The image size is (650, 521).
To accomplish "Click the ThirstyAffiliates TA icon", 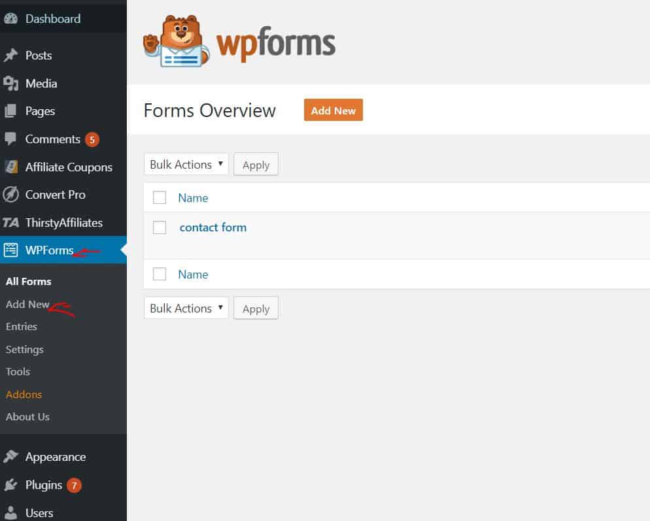I will tap(10, 223).
